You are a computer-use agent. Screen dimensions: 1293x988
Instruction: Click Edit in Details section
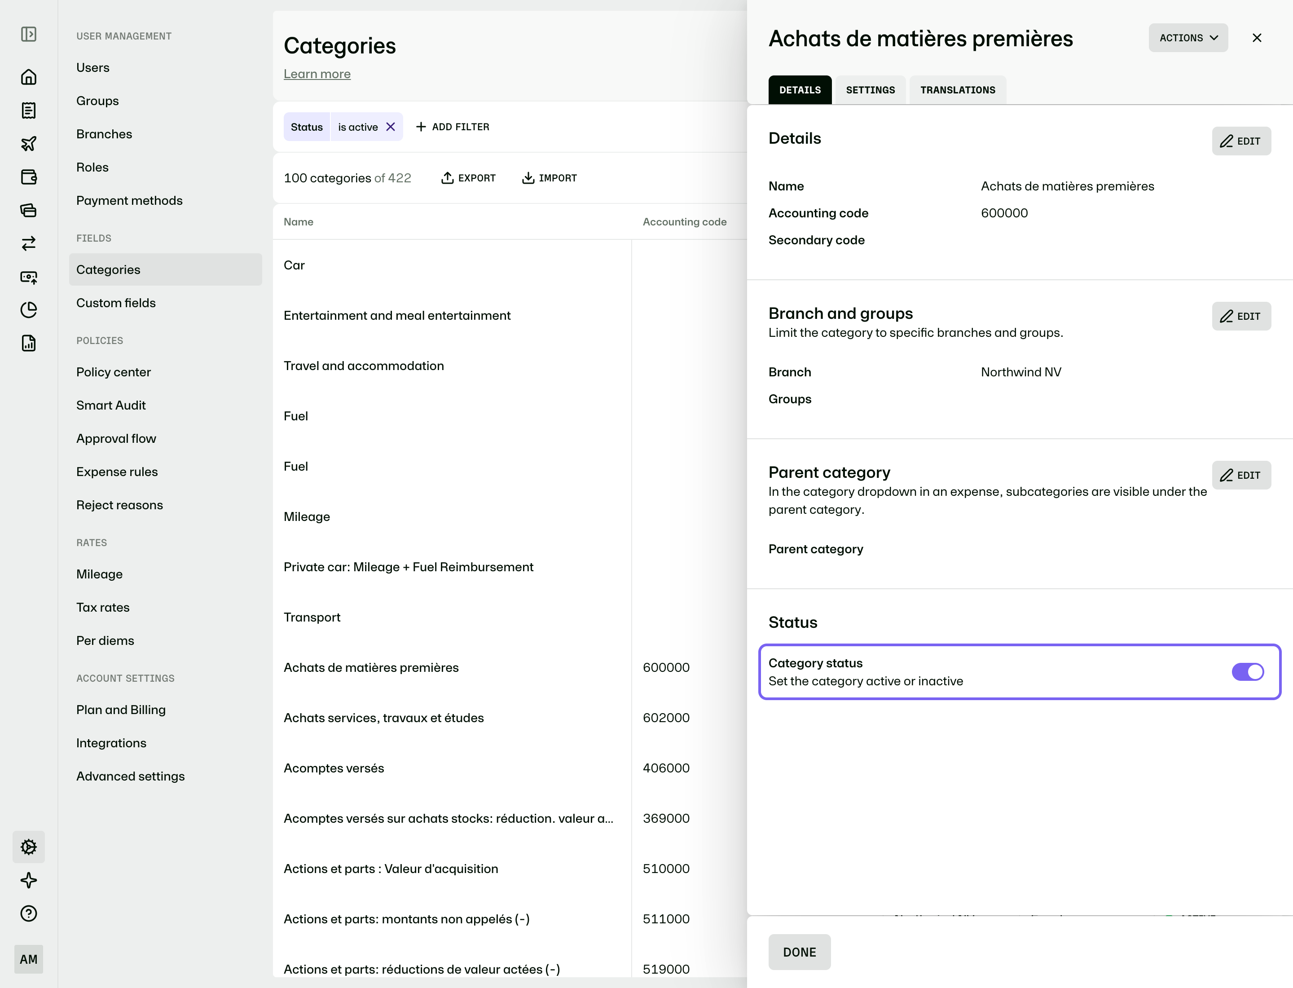(x=1240, y=141)
